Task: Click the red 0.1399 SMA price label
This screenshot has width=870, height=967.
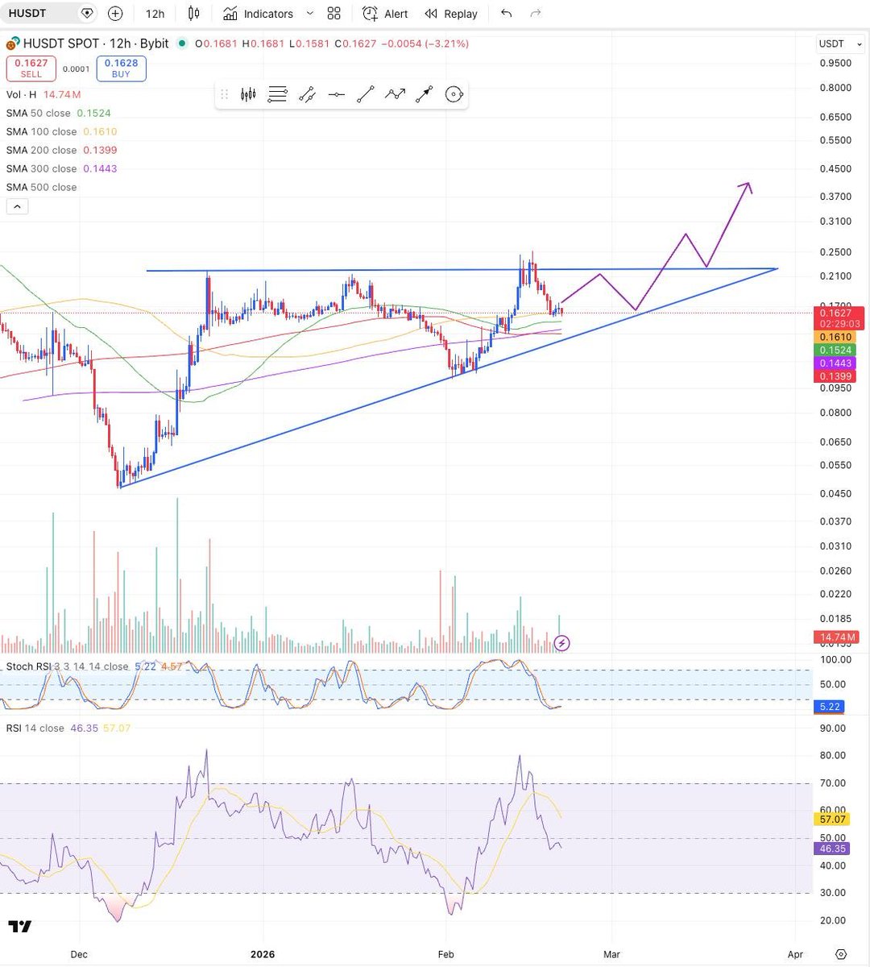Action: [x=836, y=376]
